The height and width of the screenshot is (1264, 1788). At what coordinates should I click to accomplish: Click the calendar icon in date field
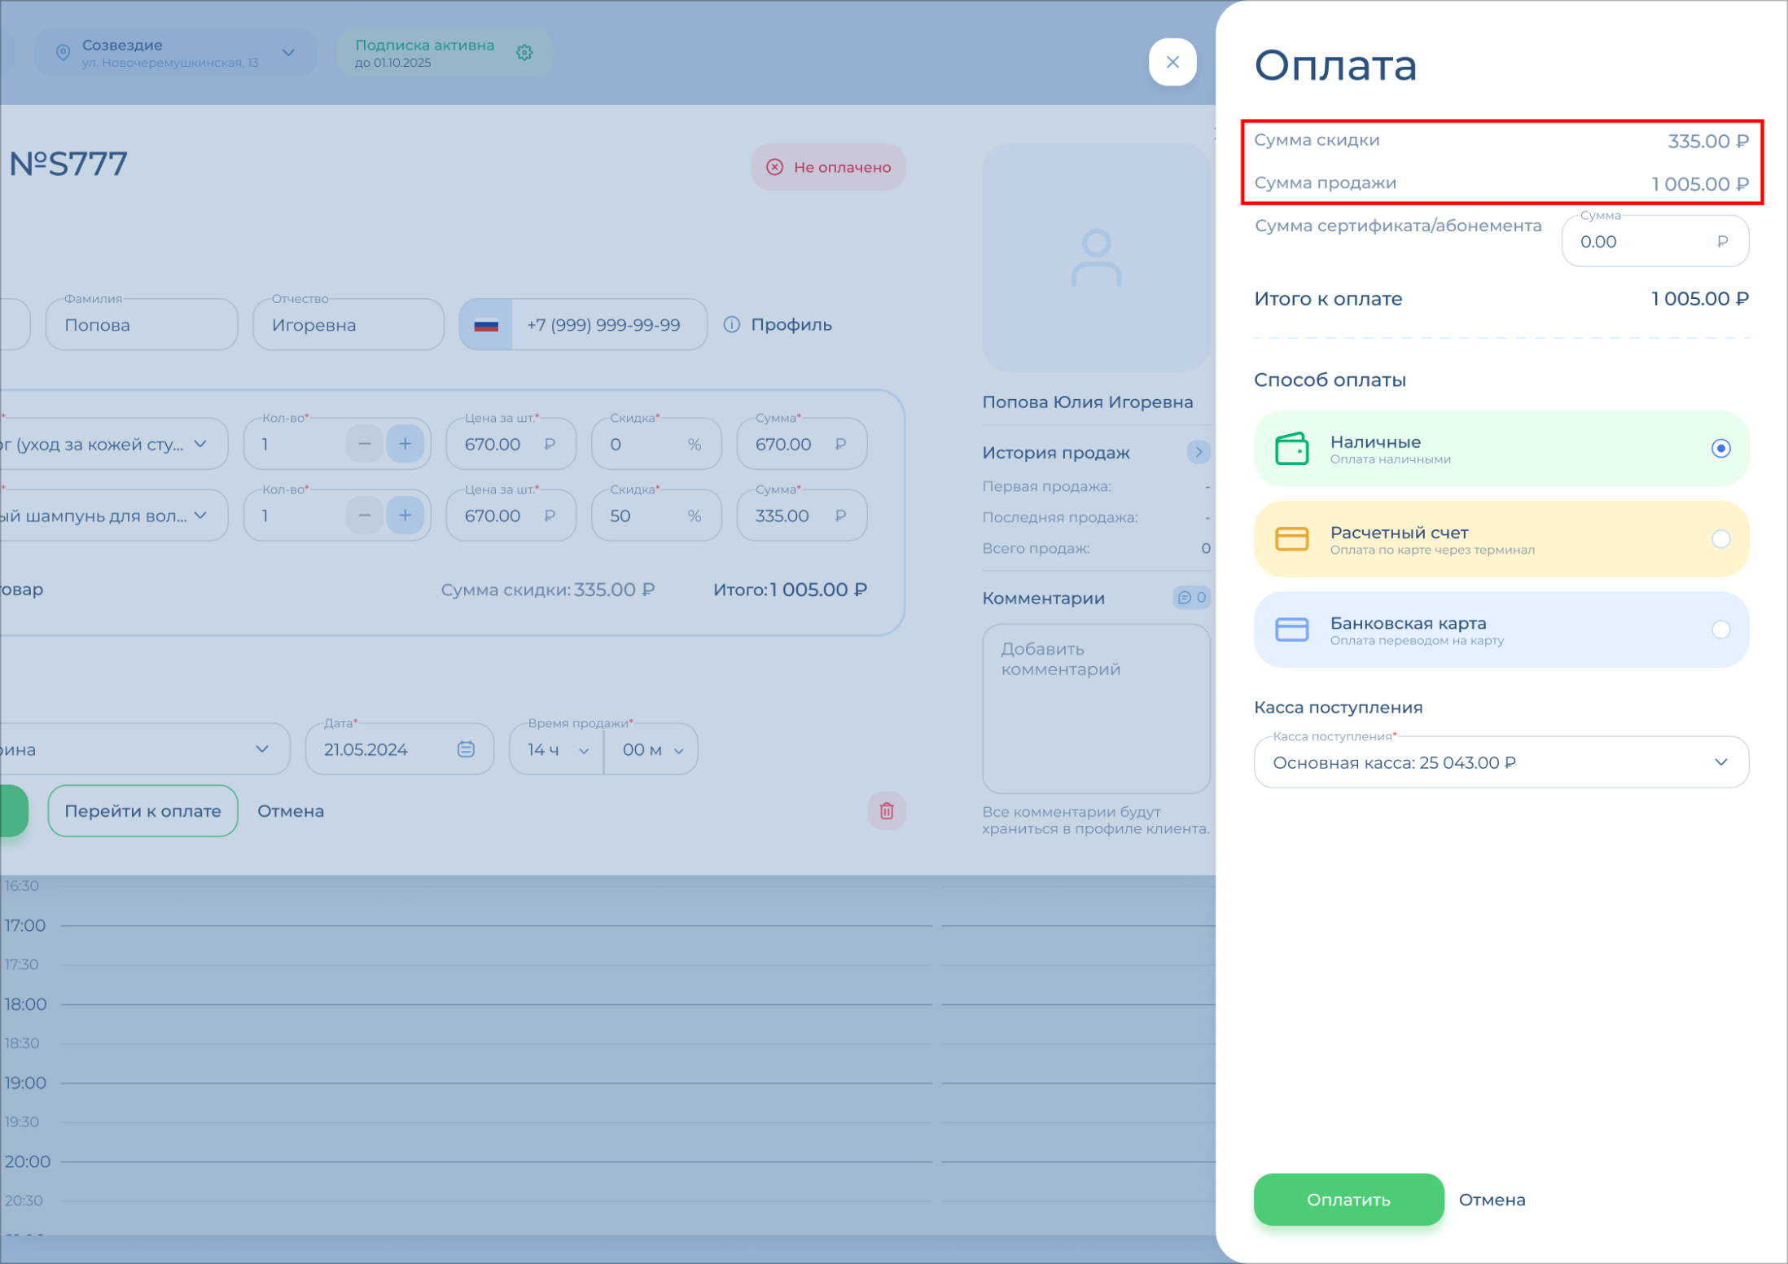(x=466, y=749)
